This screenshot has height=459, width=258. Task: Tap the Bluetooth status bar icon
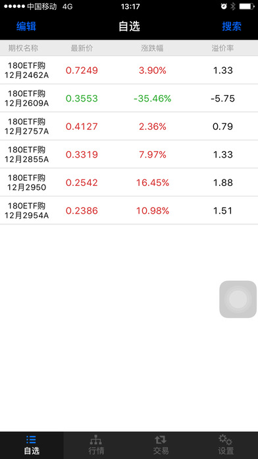(x=233, y=7)
